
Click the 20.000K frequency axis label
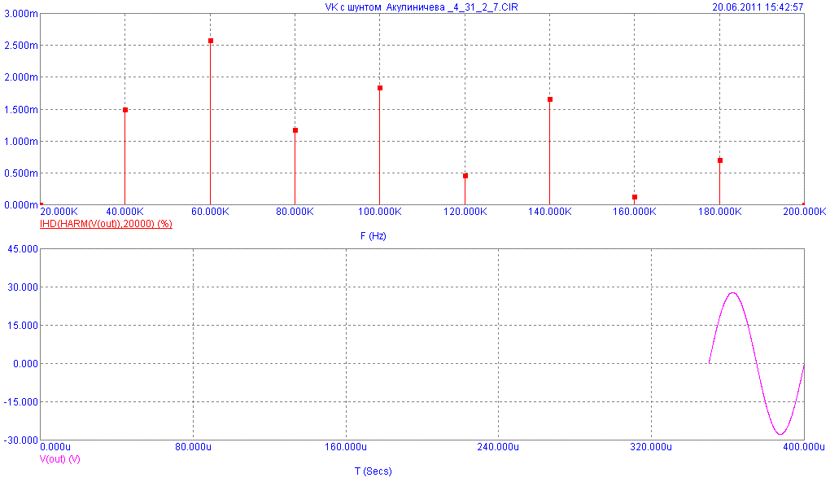click(x=59, y=212)
